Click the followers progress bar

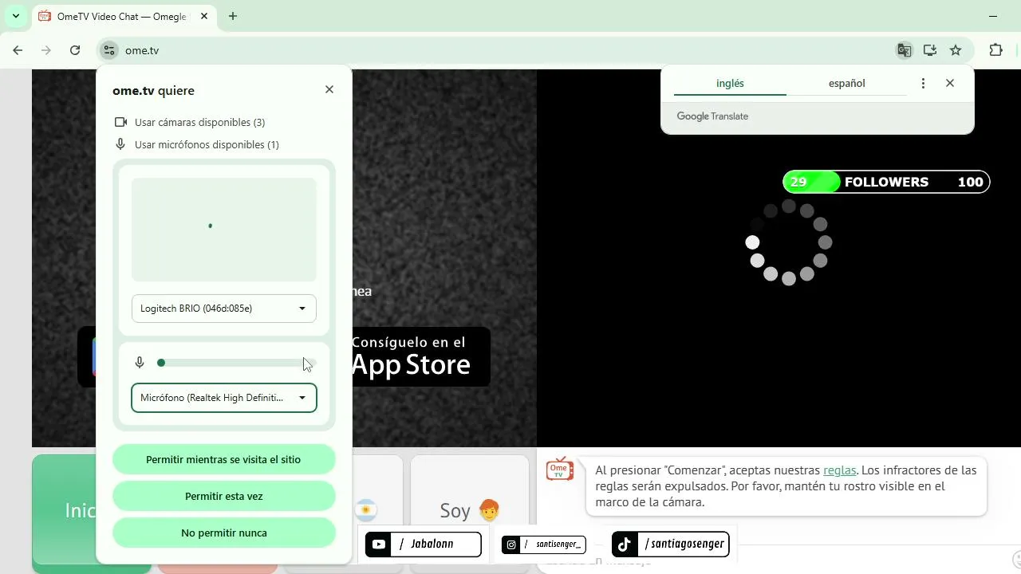pyautogui.click(x=886, y=182)
